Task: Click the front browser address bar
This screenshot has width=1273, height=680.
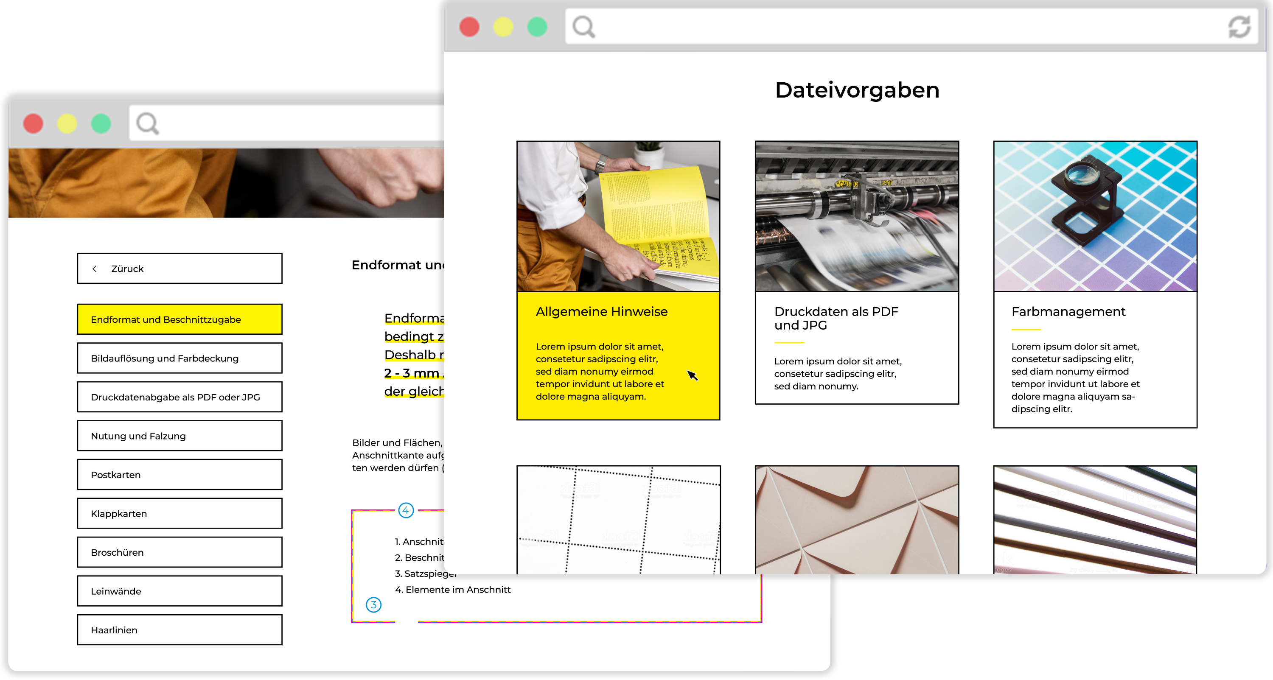Action: (x=909, y=27)
